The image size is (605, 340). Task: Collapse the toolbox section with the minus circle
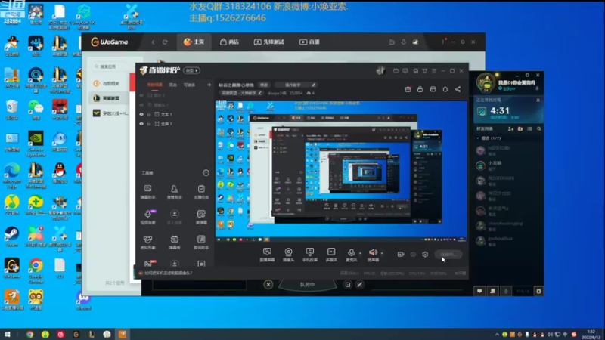[x=206, y=173]
